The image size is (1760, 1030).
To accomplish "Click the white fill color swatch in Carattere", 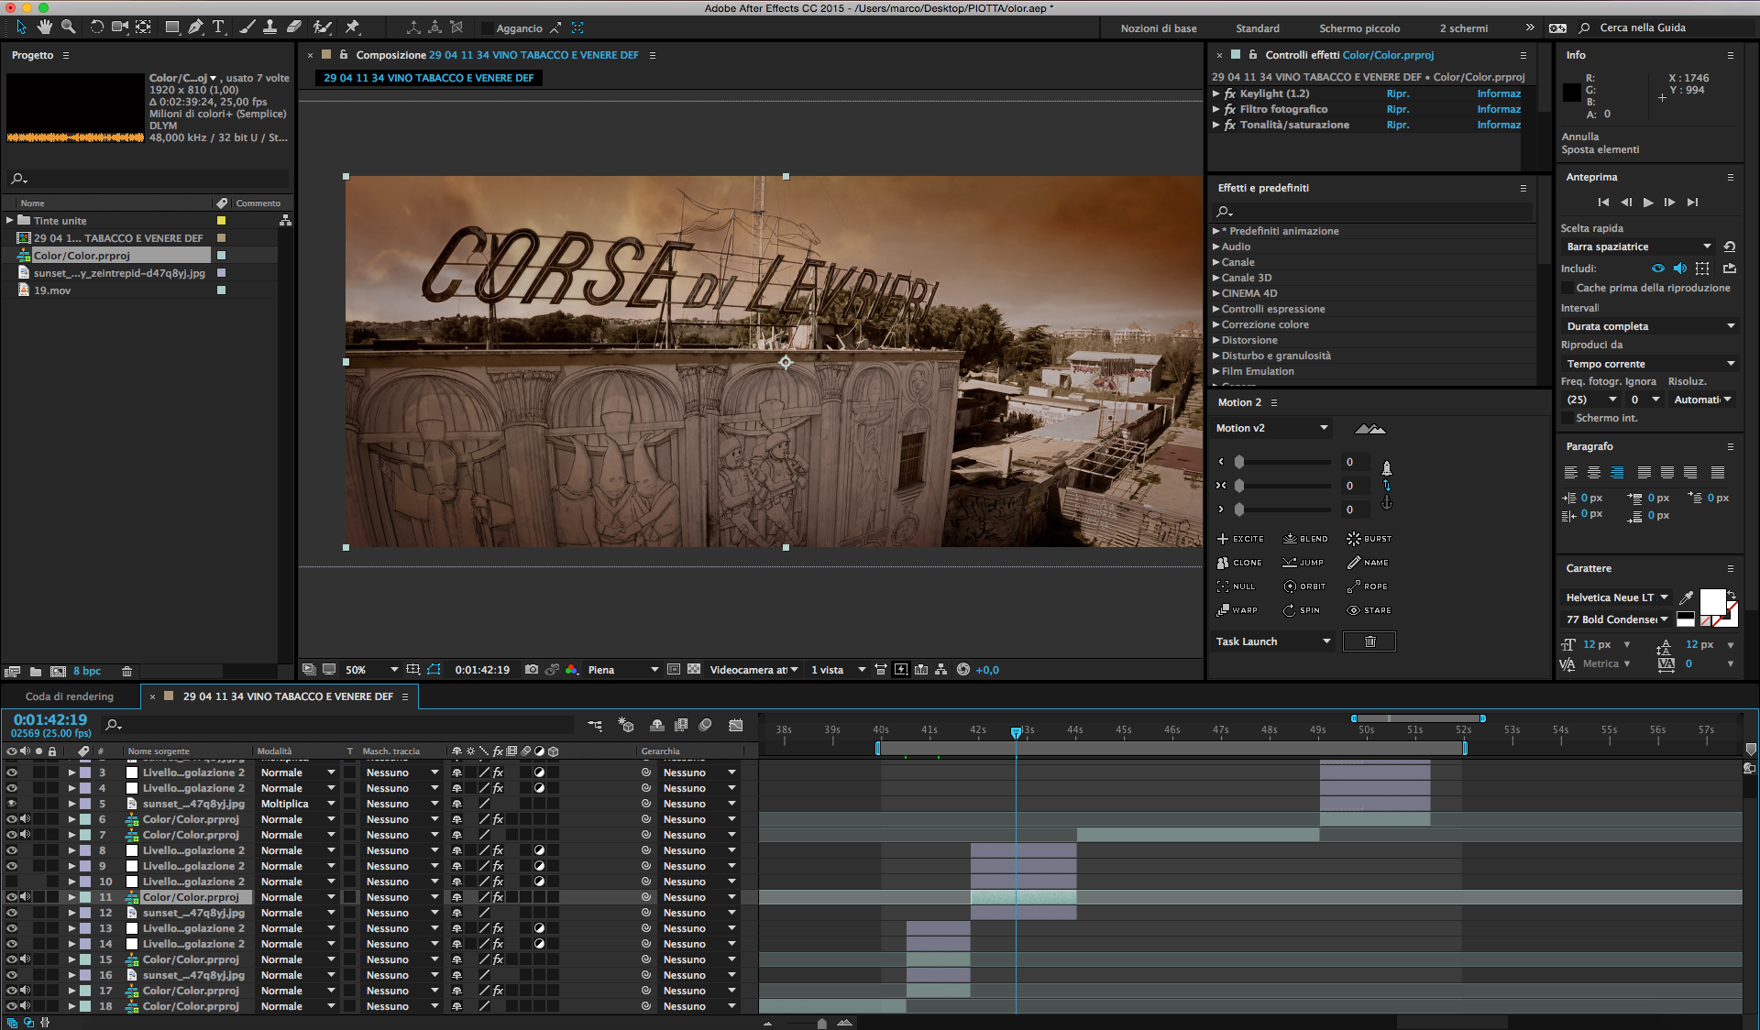I will pyautogui.click(x=1712, y=602).
